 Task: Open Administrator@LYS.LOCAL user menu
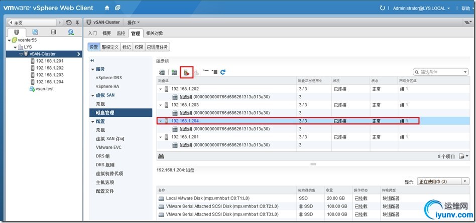coord(421,9)
